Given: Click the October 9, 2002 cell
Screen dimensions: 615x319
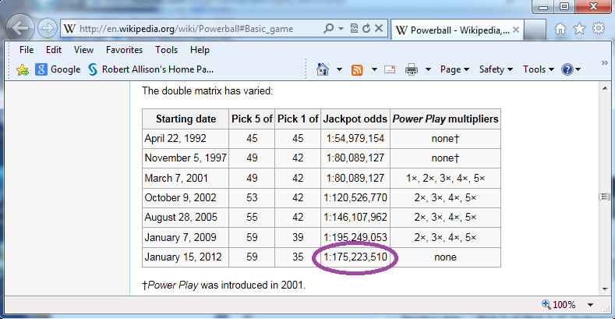Looking at the screenshot, I should (186, 198).
